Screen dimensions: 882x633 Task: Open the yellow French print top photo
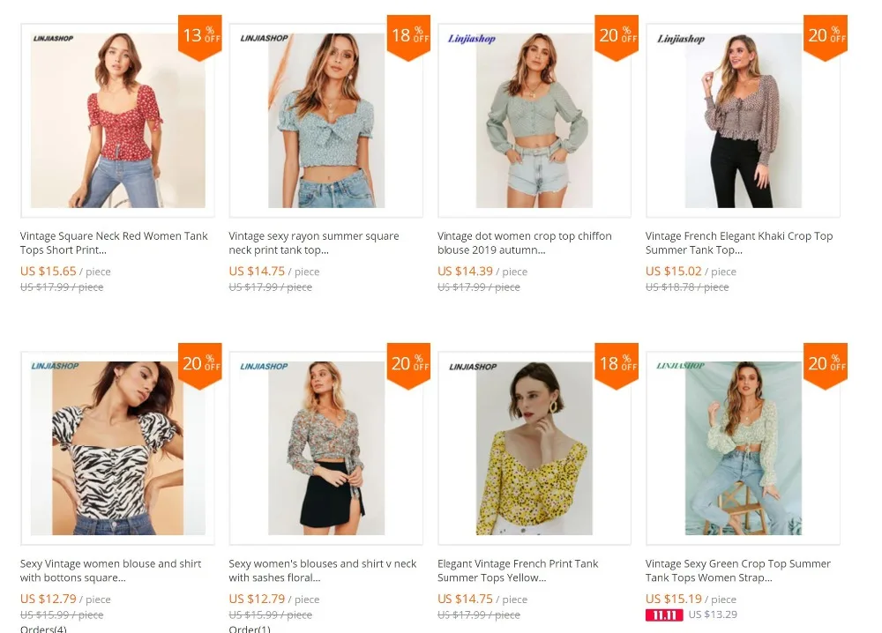(x=534, y=448)
